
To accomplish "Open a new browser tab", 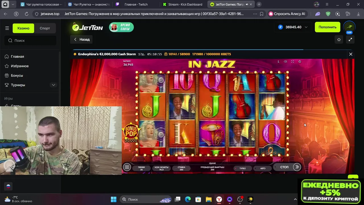I will click(x=259, y=4).
